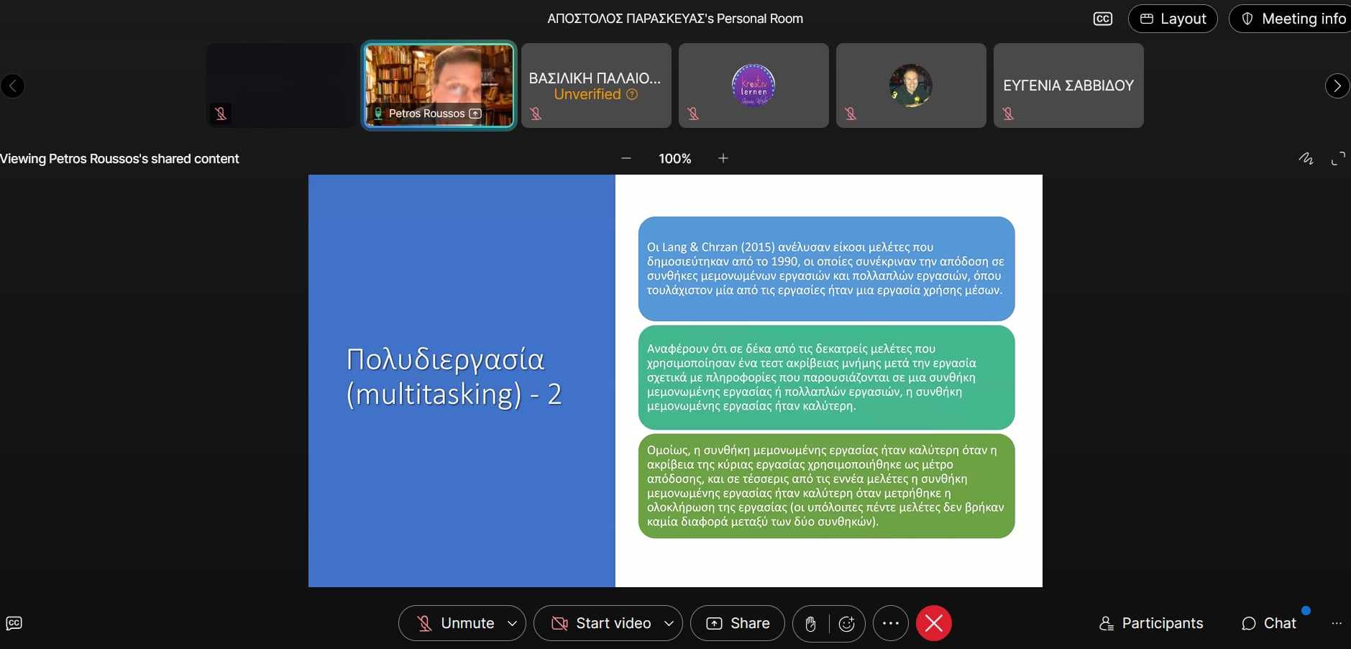The height and width of the screenshot is (649, 1351).
Task: Click muted mic icon on Kreativ lernen tile
Action: pyautogui.click(x=693, y=114)
